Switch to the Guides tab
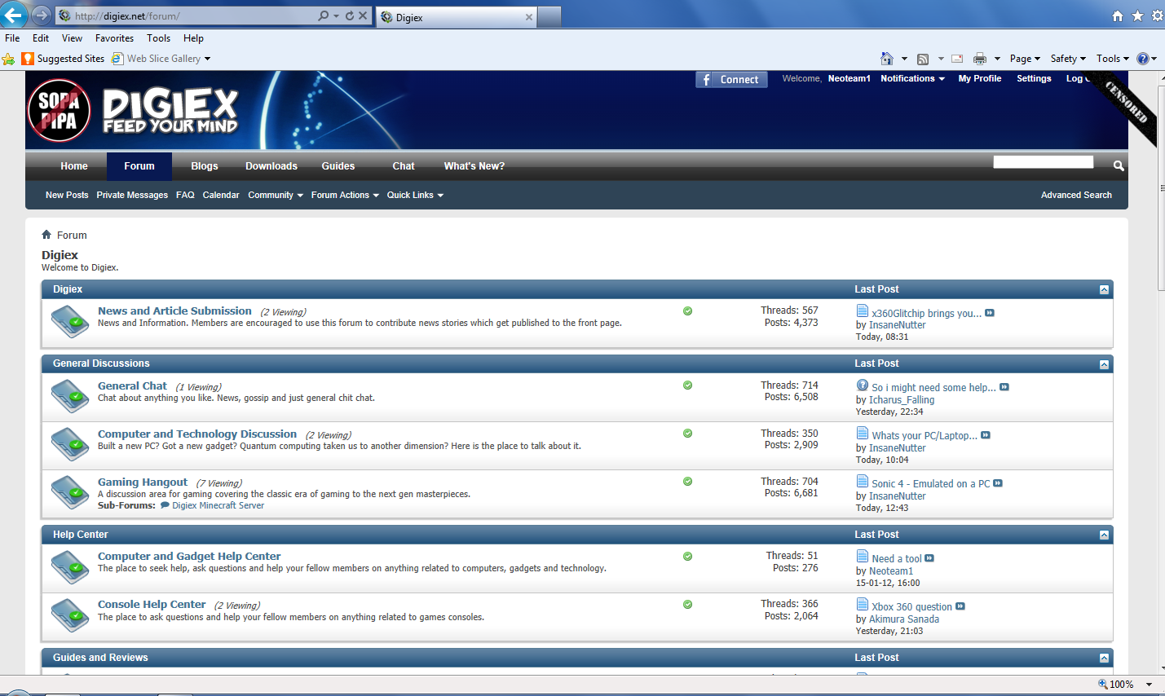The image size is (1165, 696). pos(338,166)
